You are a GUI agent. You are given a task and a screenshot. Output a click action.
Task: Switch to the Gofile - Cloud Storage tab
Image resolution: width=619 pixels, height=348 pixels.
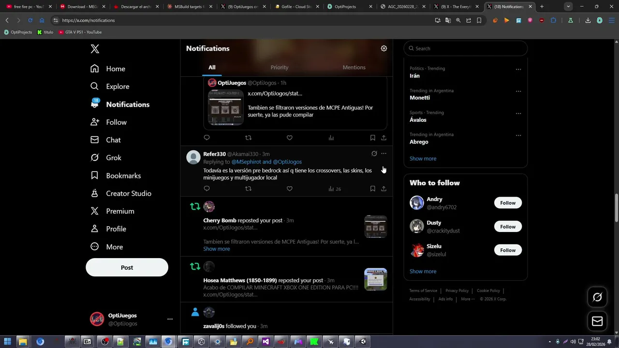click(x=296, y=7)
